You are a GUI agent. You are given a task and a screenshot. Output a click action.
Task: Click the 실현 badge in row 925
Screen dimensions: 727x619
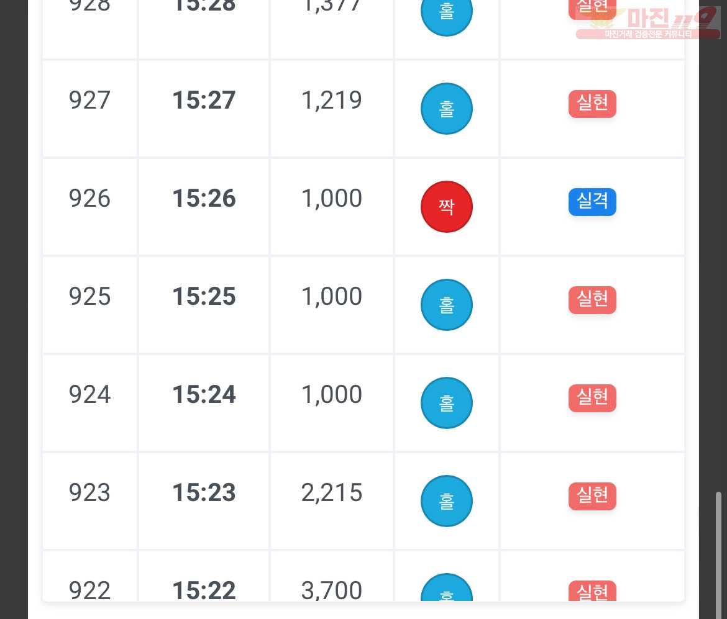592,300
